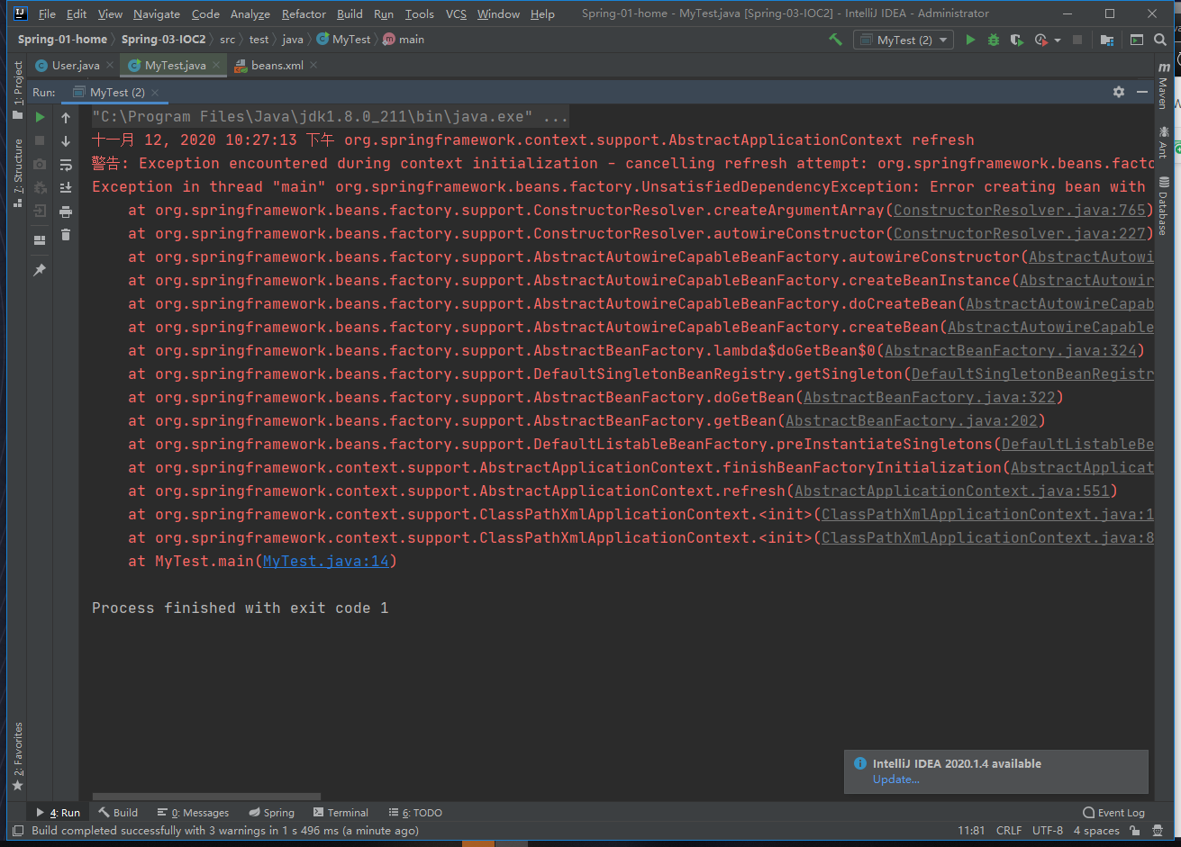Screen dimensions: 1181x847
Task: Open the MyTest (2) run configuration dropdown
Action: coord(904,40)
